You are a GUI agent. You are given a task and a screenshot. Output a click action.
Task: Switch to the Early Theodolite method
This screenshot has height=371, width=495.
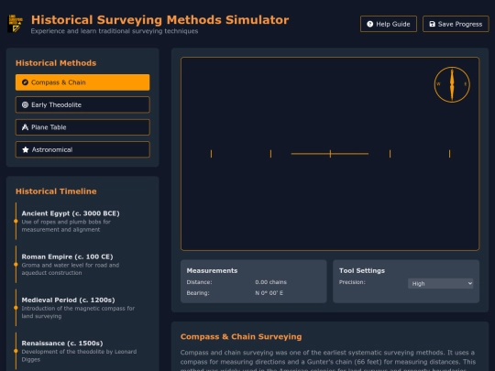82,104
